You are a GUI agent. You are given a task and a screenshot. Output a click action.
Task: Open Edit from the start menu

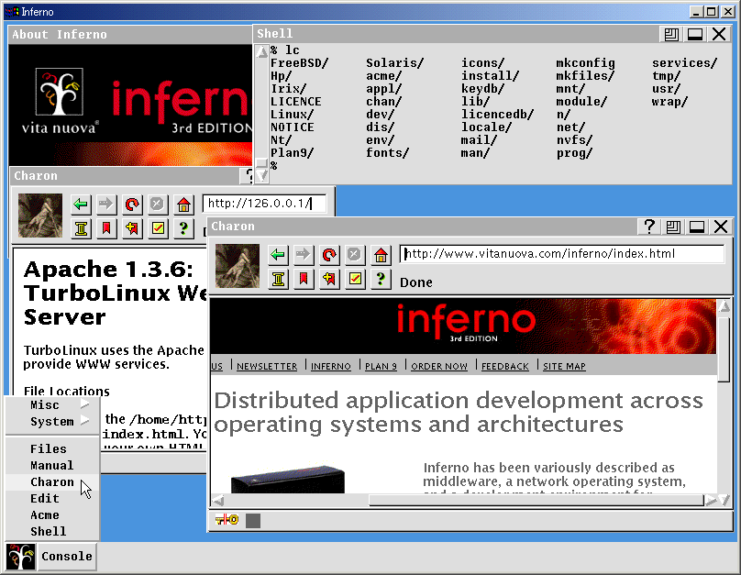52,499
